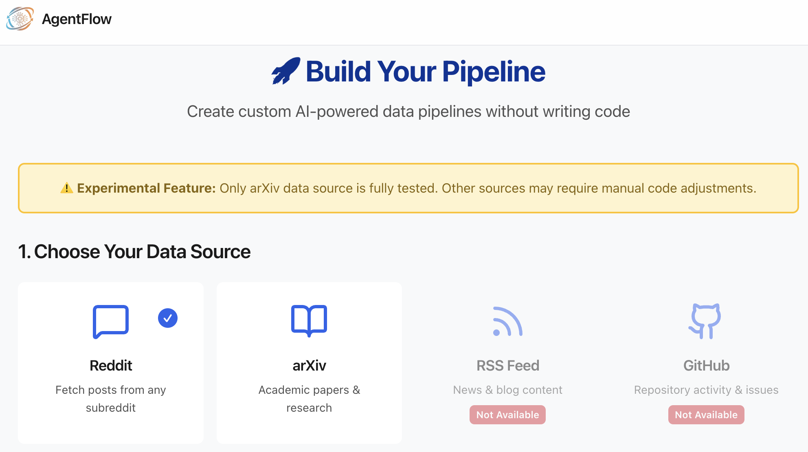Click Not Available badge under GitHub
The height and width of the screenshot is (452, 808).
706,415
